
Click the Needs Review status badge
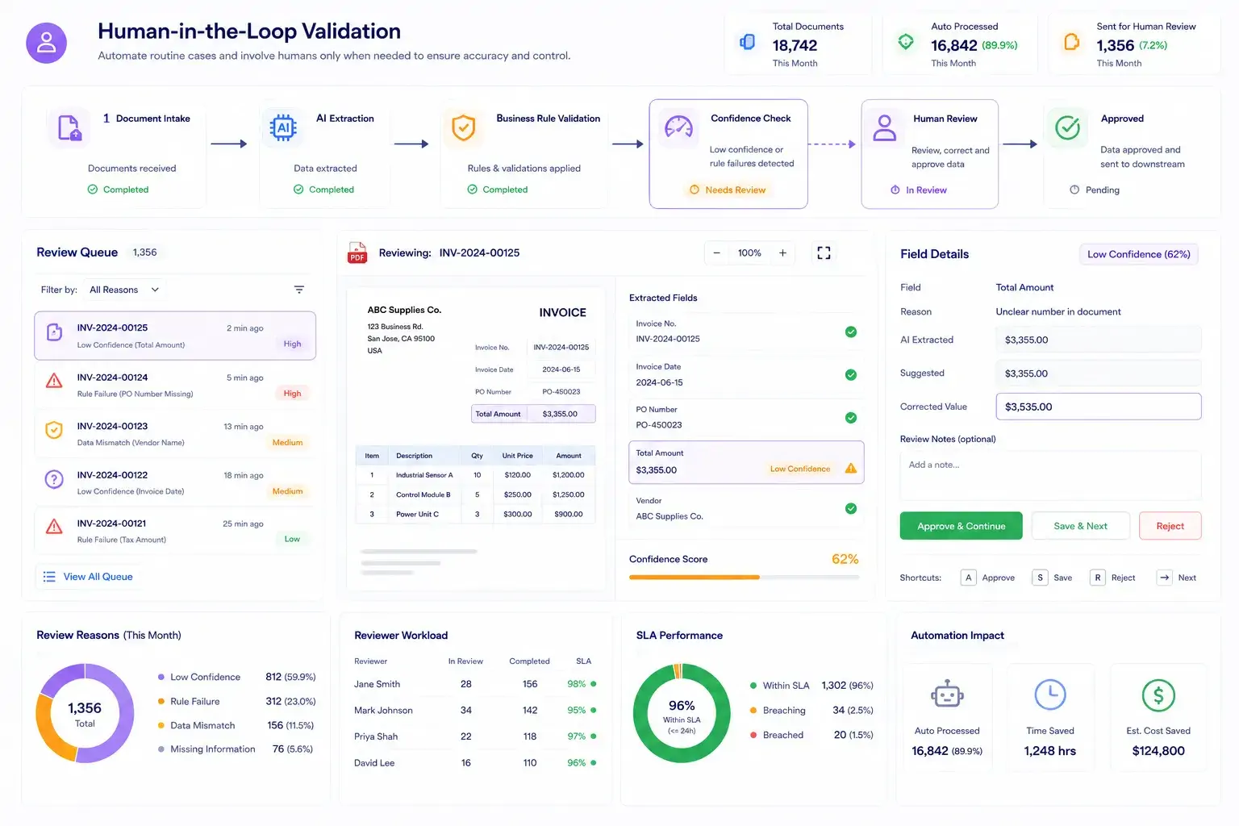tap(728, 190)
